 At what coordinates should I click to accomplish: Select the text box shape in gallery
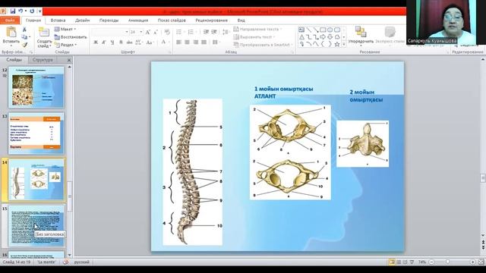coord(301,30)
